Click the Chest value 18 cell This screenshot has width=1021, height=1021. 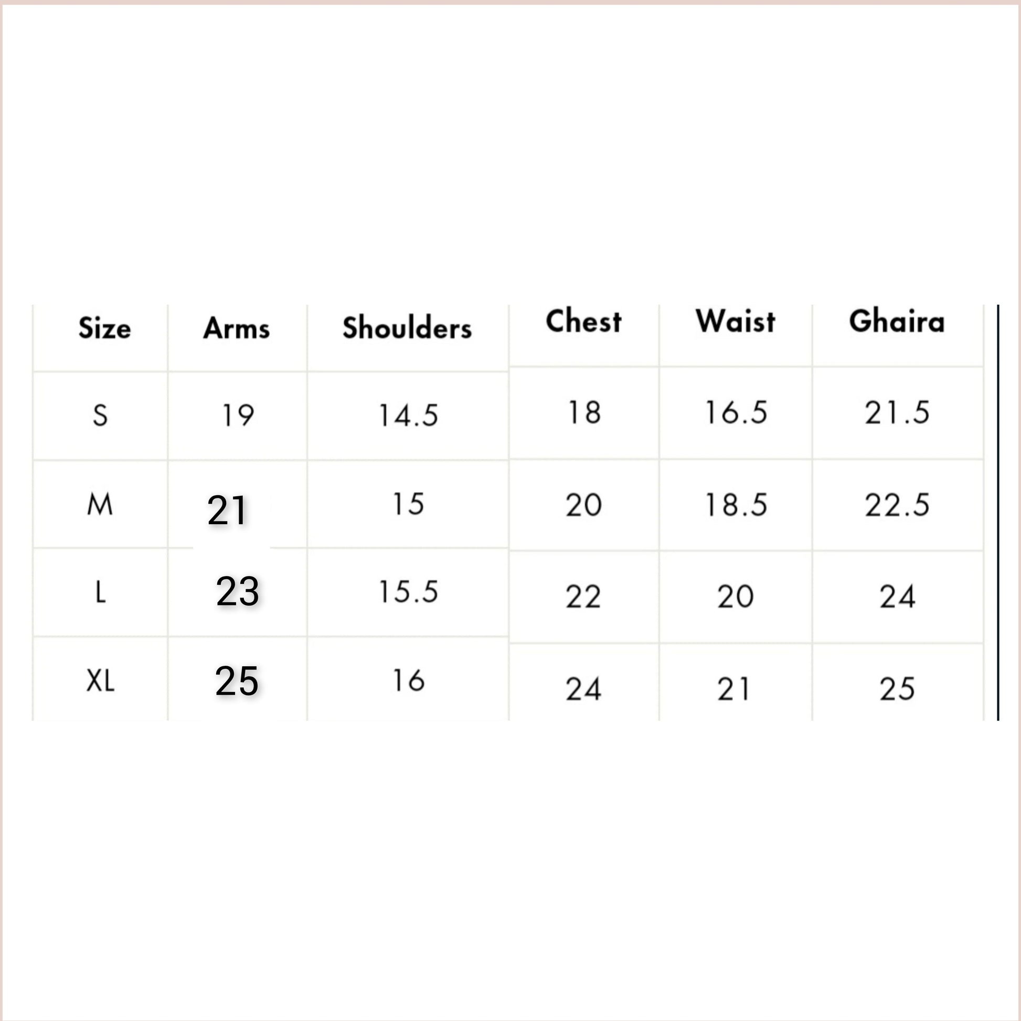click(584, 413)
